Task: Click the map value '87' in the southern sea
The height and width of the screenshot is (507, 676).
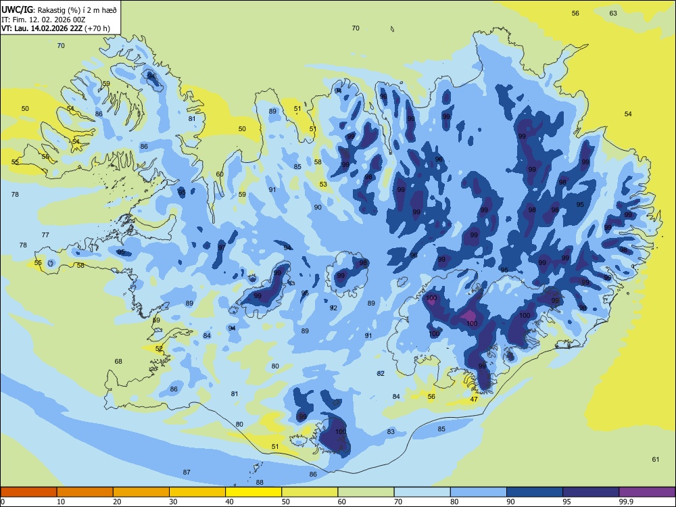Action: pos(187,473)
